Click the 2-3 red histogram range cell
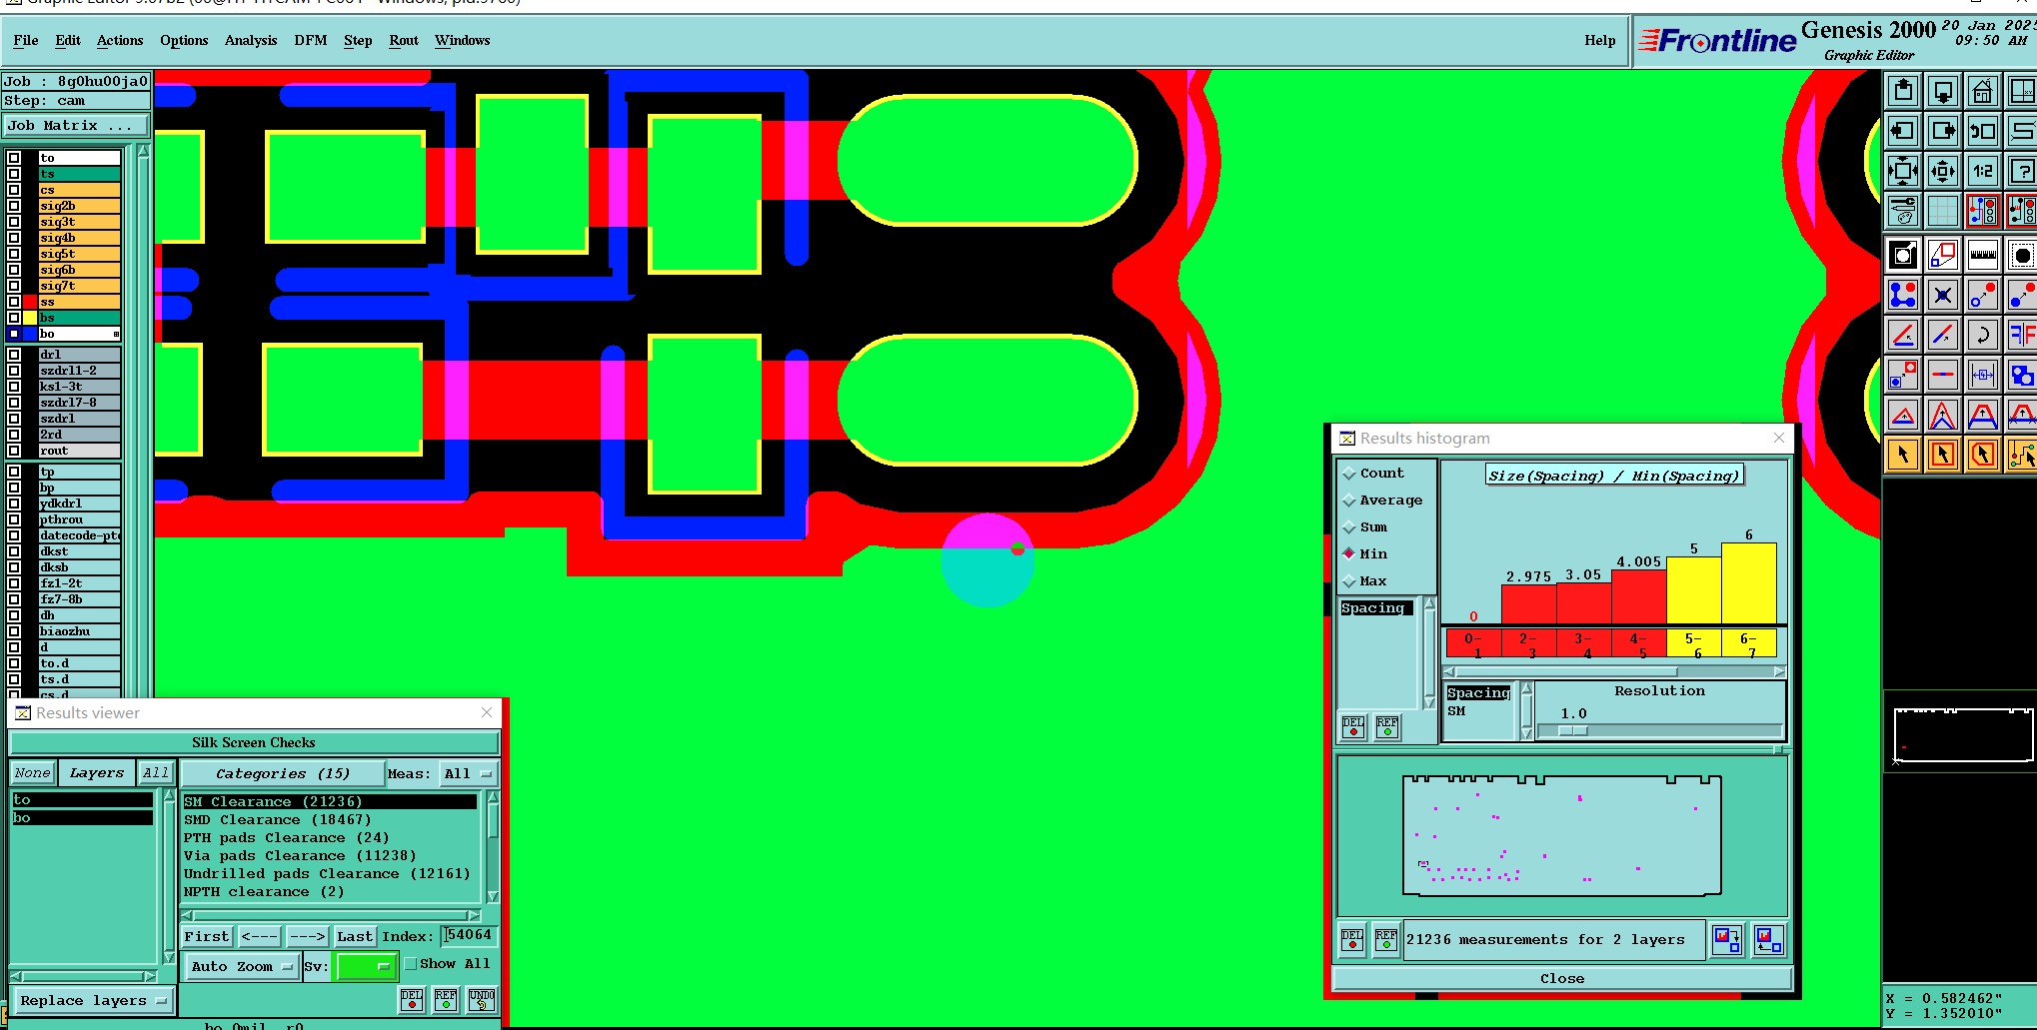Image resolution: width=2037 pixels, height=1030 pixels. pos(1528,643)
